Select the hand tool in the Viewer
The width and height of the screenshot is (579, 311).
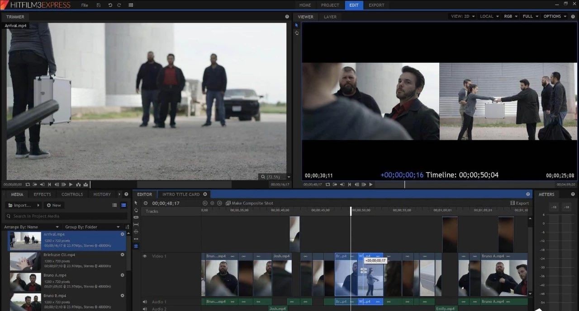pyautogui.click(x=297, y=32)
